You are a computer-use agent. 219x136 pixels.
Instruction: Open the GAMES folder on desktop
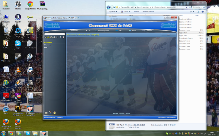(x=6, y=44)
